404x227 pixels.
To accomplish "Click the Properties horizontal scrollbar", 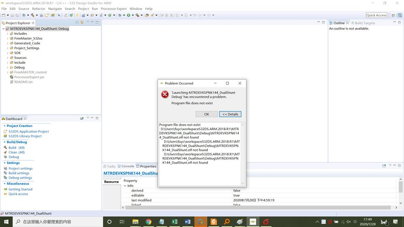I will pos(258,208).
